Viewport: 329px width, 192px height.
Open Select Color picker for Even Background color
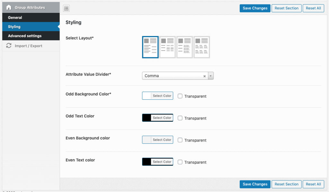[162, 140]
